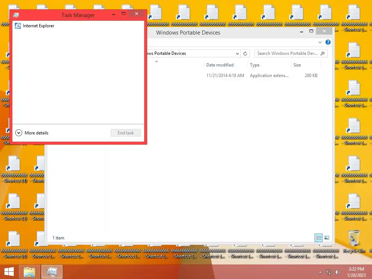Viewport: 372px width, 279px height.
Task: Open the help icon in Windows Portable Devices window
Action: pos(328,42)
